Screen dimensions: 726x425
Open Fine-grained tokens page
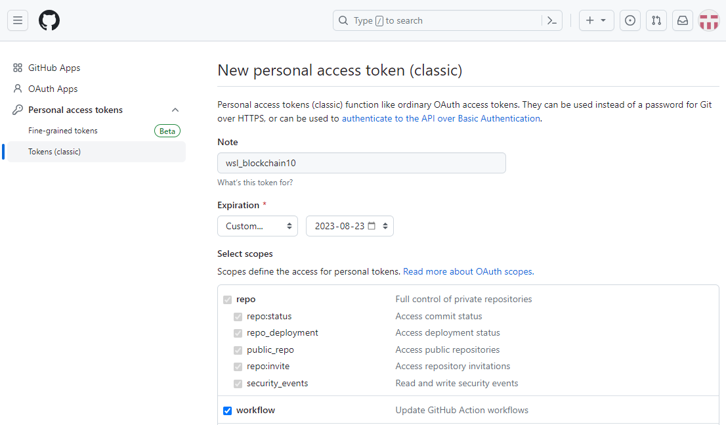[63, 131]
